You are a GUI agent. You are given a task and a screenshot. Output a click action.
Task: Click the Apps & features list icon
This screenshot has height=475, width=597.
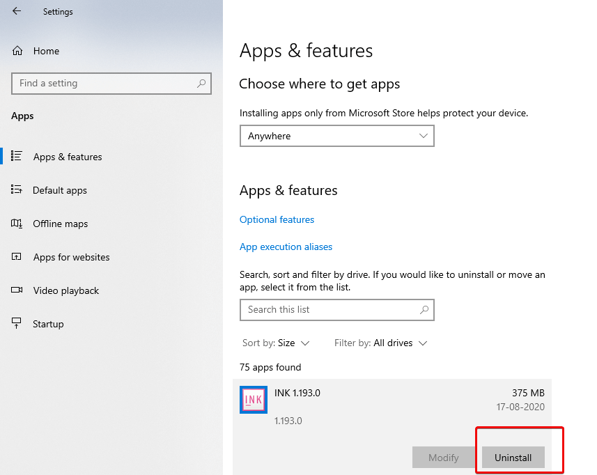tap(15, 157)
